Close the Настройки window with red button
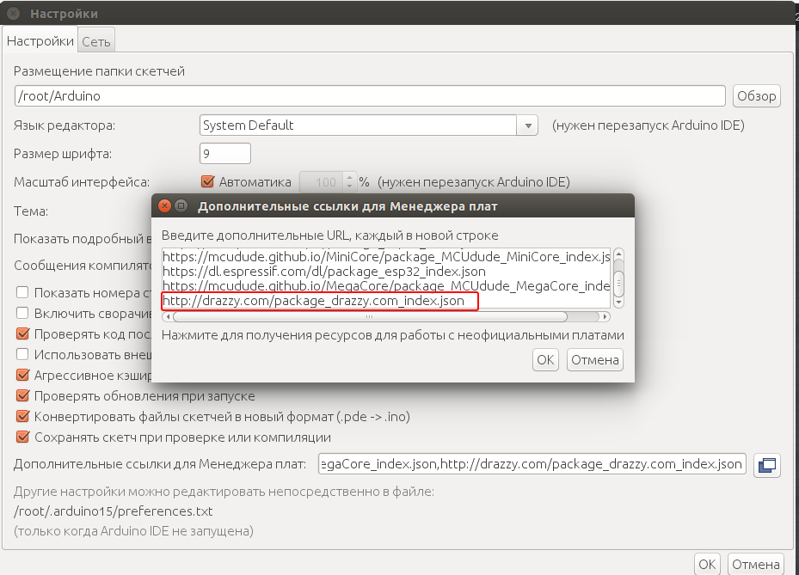The height and width of the screenshot is (575, 799). click(x=13, y=14)
